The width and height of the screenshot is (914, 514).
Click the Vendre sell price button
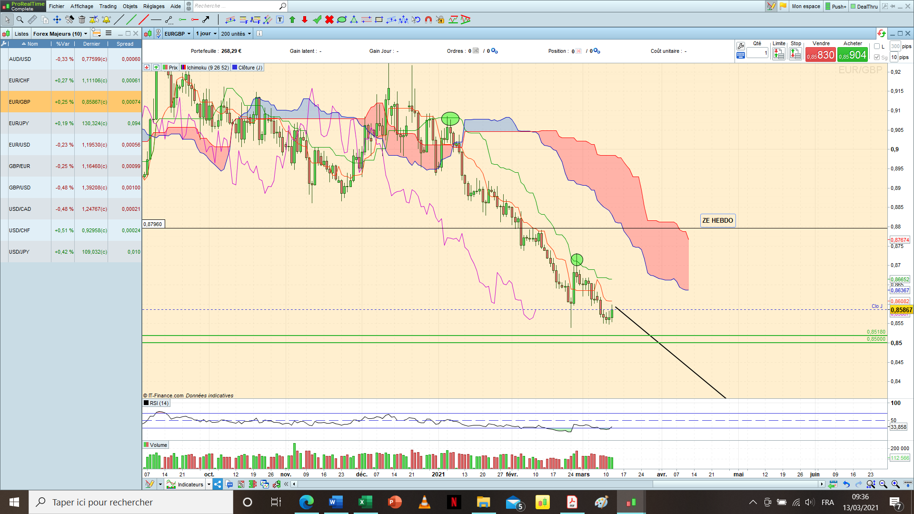click(821, 55)
